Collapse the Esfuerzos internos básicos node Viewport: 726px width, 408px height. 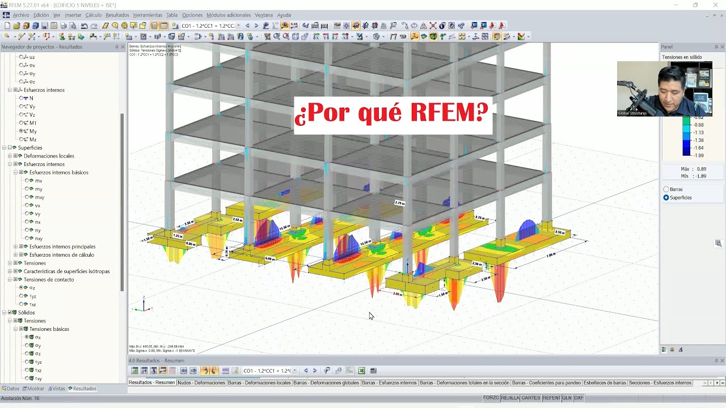tap(15, 172)
